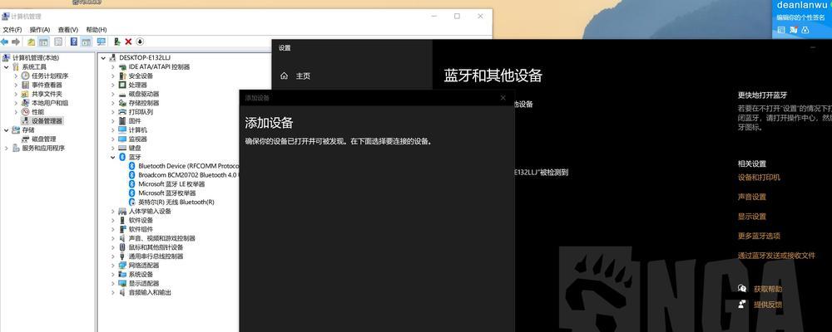Expand the 声音、视频和游戏控制器 category
The image size is (832, 332).
(x=113, y=238)
